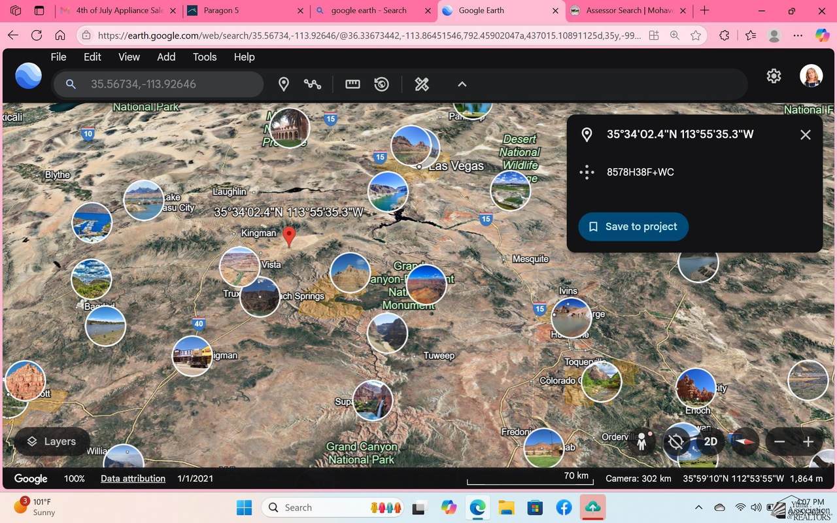The width and height of the screenshot is (837, 523).
Task: Click the red map pin marker
Action: tap(288, 235)
